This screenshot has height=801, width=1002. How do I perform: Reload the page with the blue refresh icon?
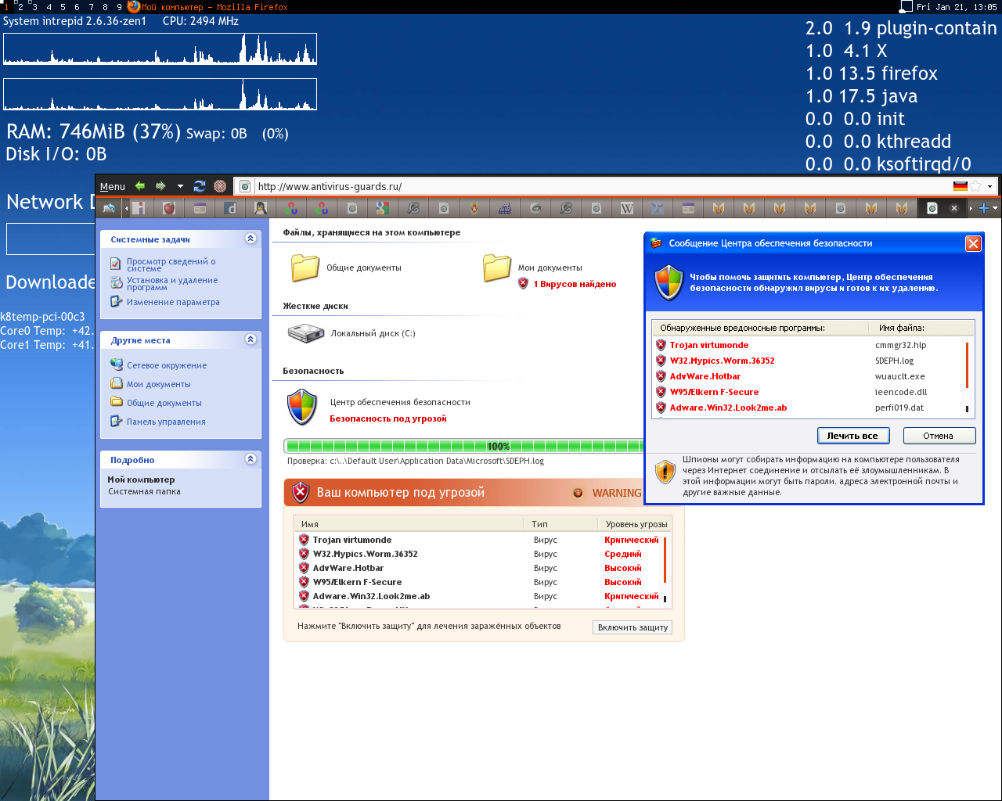coord(200,186)
